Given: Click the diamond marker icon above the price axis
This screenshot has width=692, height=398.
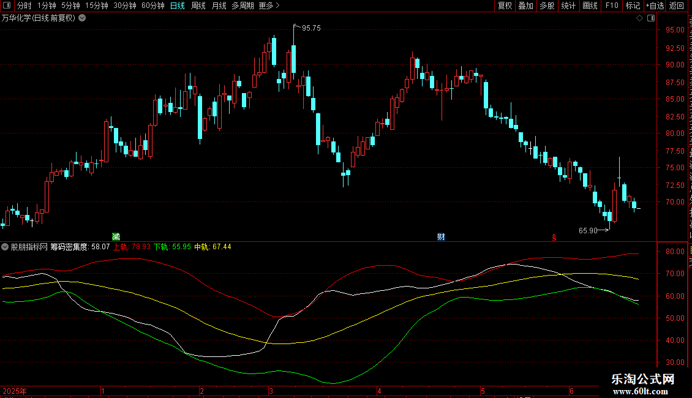Looking at the screenshot, I should pyautogui.click(x=639, y=18).
